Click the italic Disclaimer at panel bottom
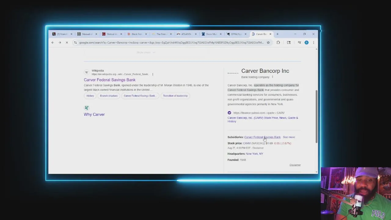The image size is (391, 220). tap(295, 165)
